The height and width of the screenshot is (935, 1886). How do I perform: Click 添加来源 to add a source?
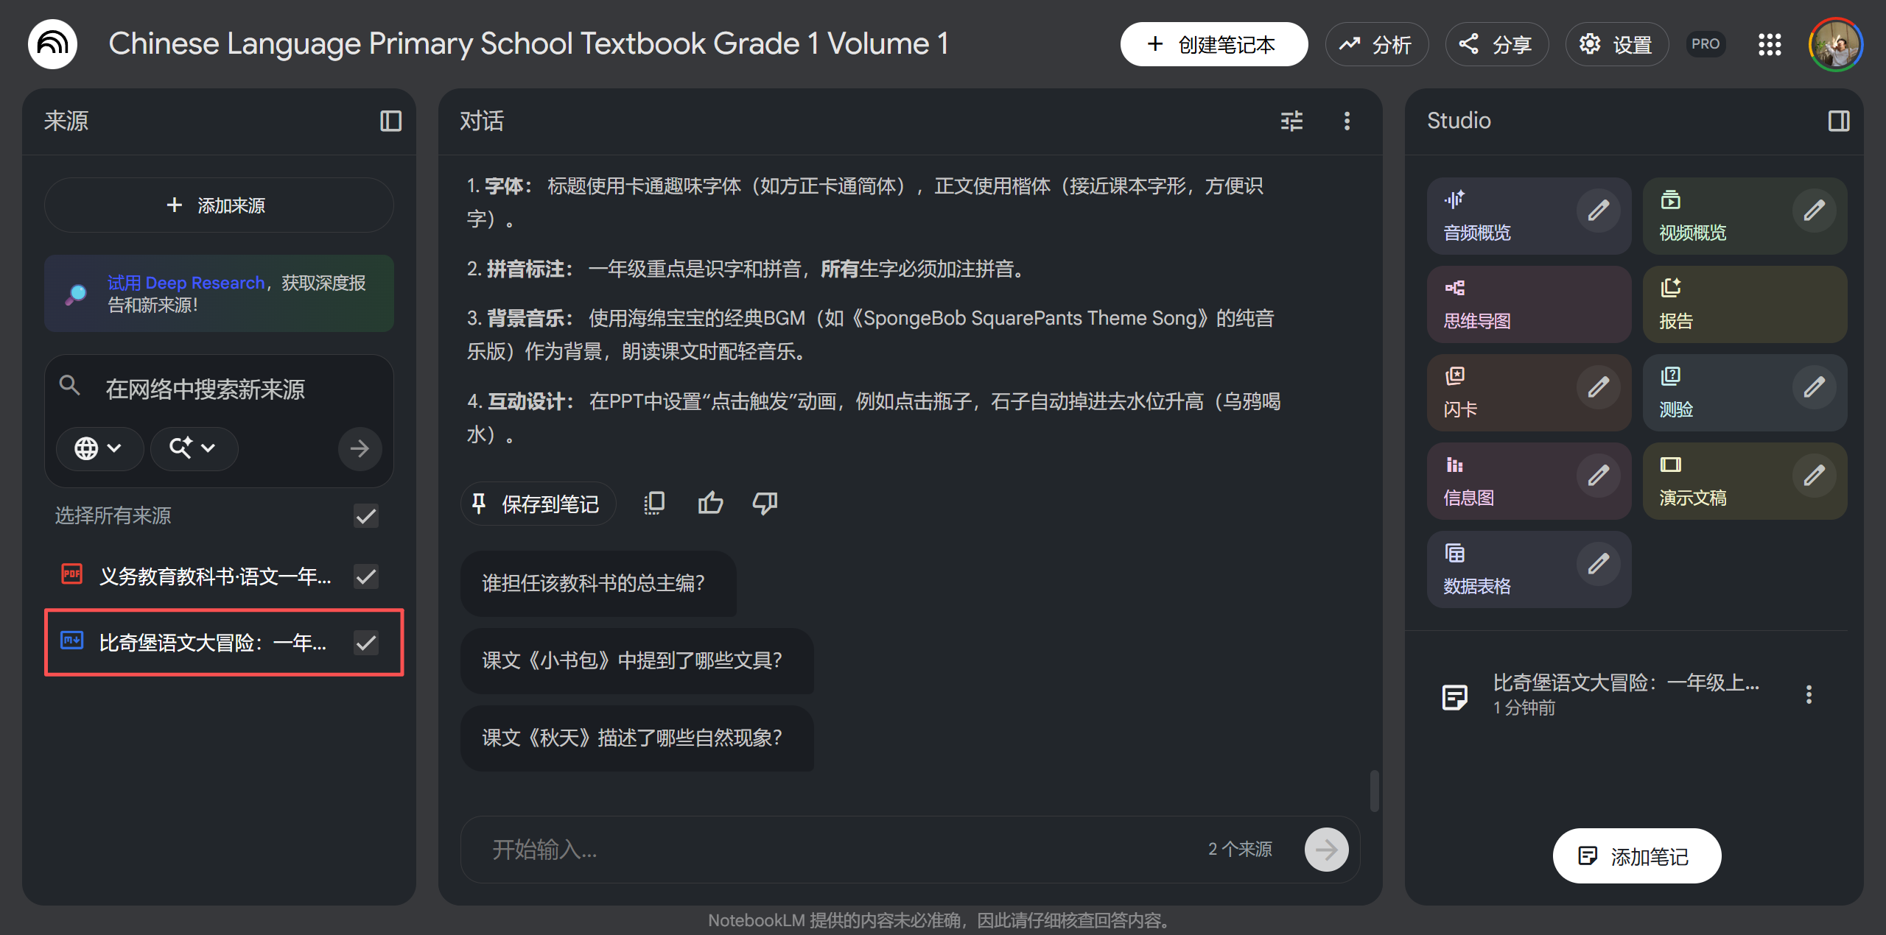[x=218, y=205]
